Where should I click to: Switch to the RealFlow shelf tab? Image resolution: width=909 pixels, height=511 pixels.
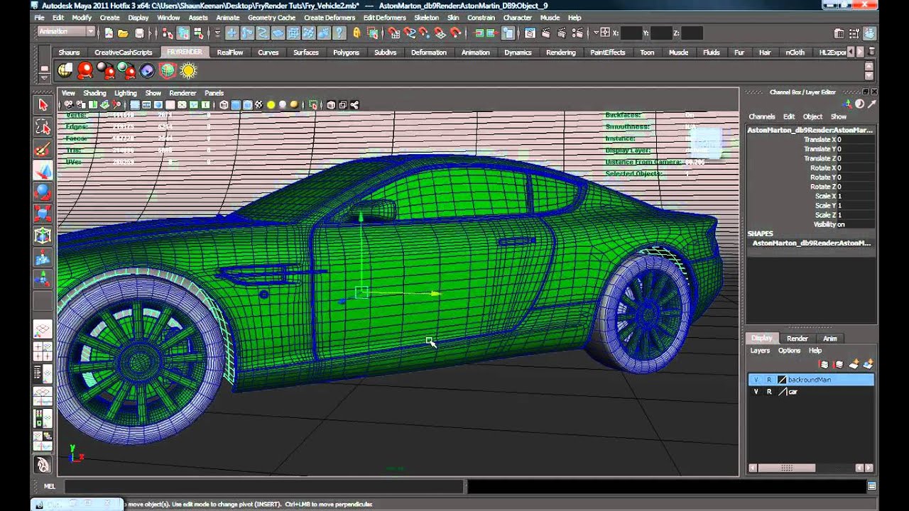click(230, 53)
